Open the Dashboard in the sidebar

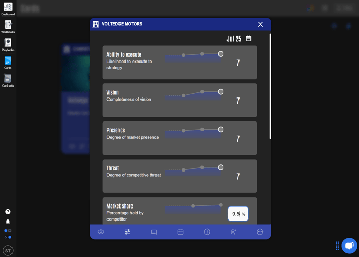coord(8,9)
